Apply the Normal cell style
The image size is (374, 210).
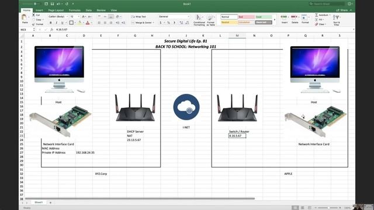pyautogui.click(x=229, y=17)
